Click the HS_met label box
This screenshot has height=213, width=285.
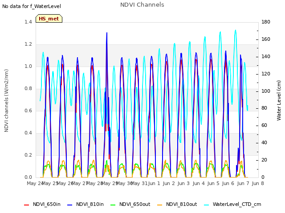(x=49, y=19)
